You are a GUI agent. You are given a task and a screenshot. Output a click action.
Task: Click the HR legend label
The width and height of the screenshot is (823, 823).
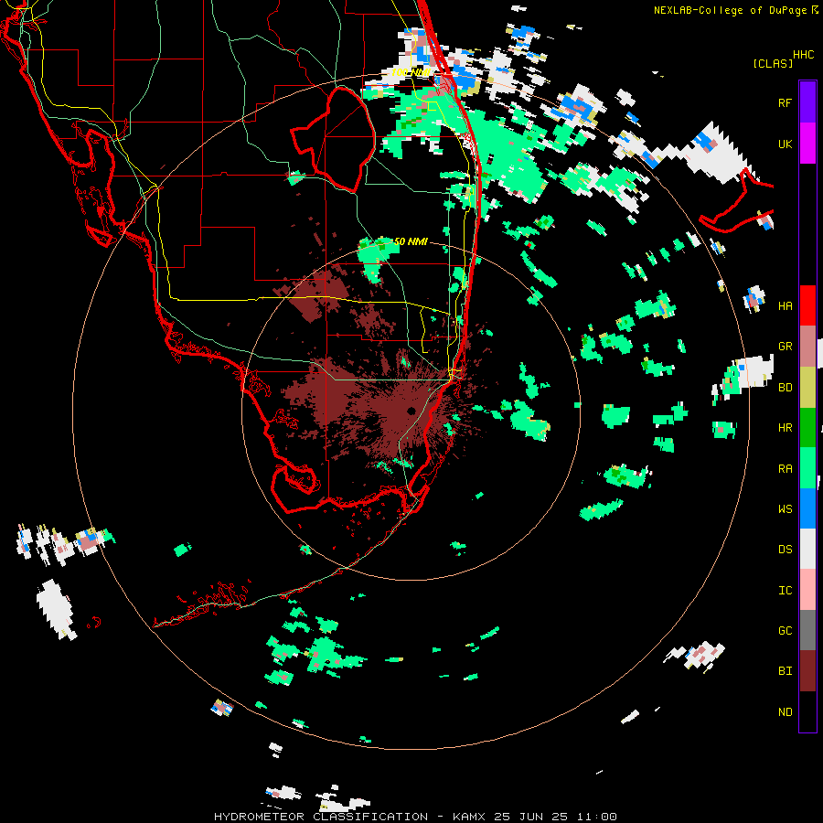click(785, 428)
